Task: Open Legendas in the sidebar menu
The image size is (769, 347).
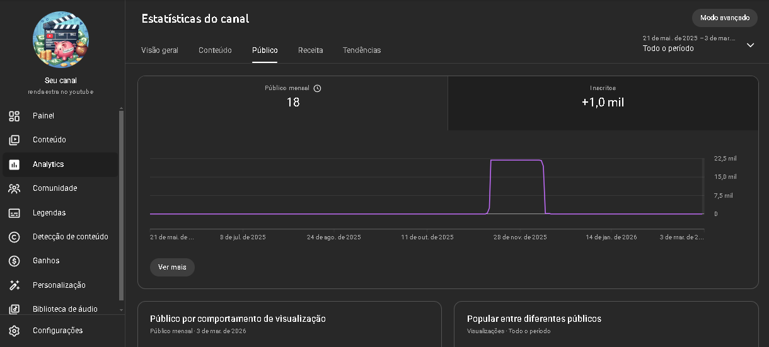Action: tap(60, 213)
